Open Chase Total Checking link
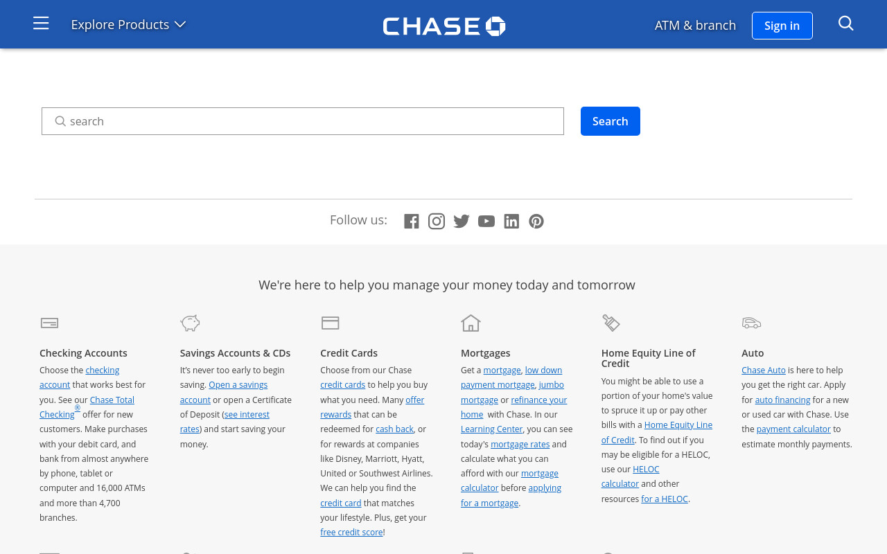The image size is (887, 554). coord(87,407)
